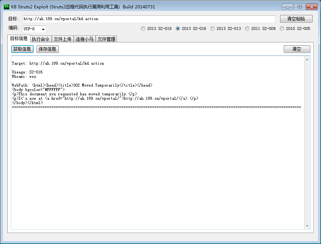The width and height of the screenshot is (321, 244).
Task: Click the 获取信息 button
Action: pyautogui.click(x=22, y=49)
